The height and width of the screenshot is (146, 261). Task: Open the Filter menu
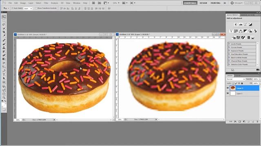pyautogui.click(x=46, y=3)
